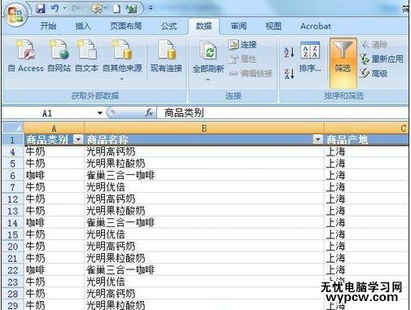Select row header 12
Image resolution: width=411 pixels, height=310 pixels.
click(12, 199)
